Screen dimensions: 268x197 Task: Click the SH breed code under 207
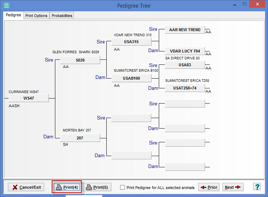point(65,144)
